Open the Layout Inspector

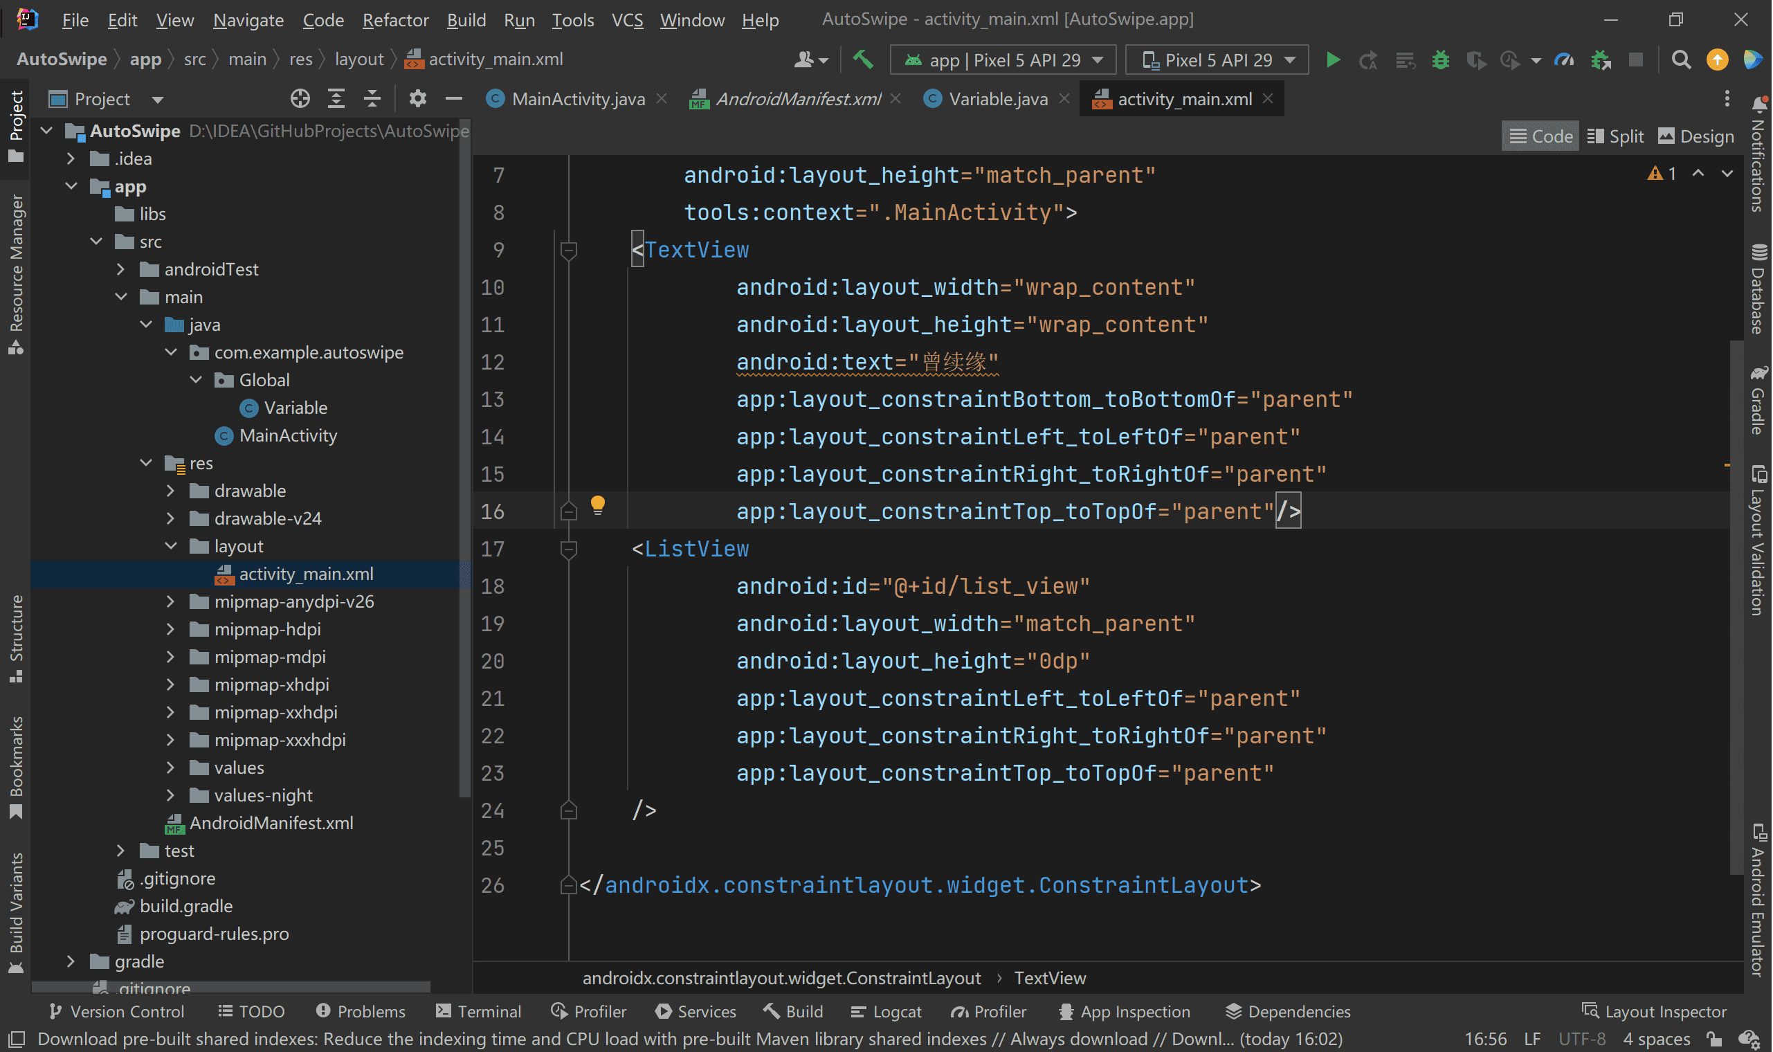click(x=1655, y=1012)
